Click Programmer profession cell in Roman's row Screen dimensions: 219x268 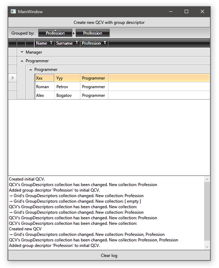pyautogui.click(x=94, y=86)
